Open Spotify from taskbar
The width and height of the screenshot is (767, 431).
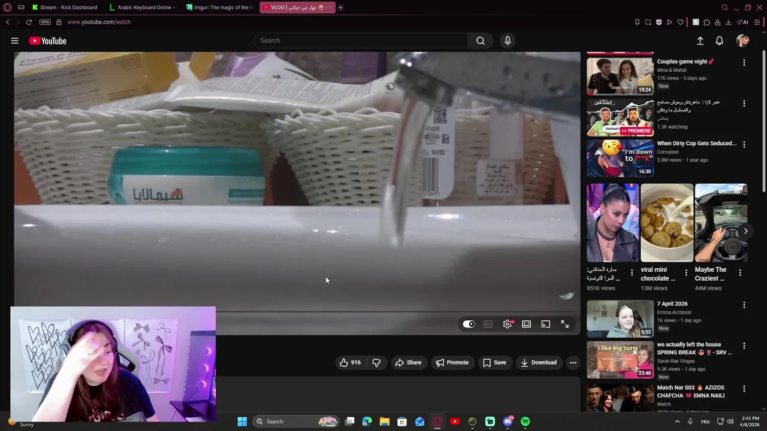[x=525, y=421]
